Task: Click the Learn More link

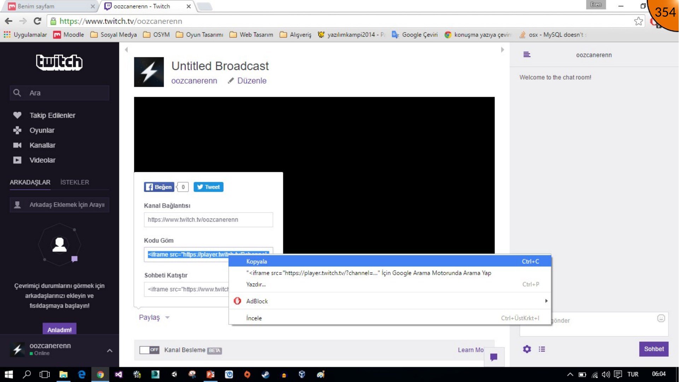Action: [471, 350]
